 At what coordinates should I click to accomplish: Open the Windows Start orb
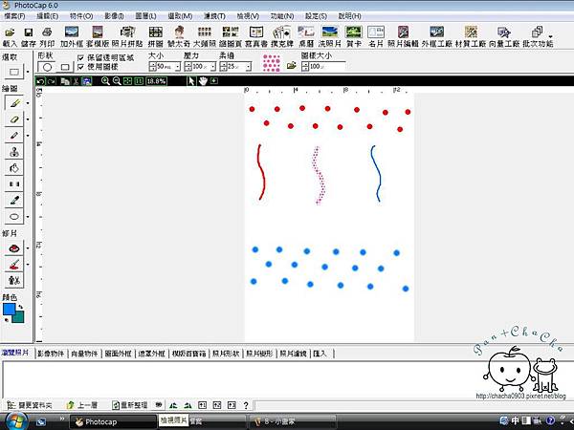click(x=14, y=421)
